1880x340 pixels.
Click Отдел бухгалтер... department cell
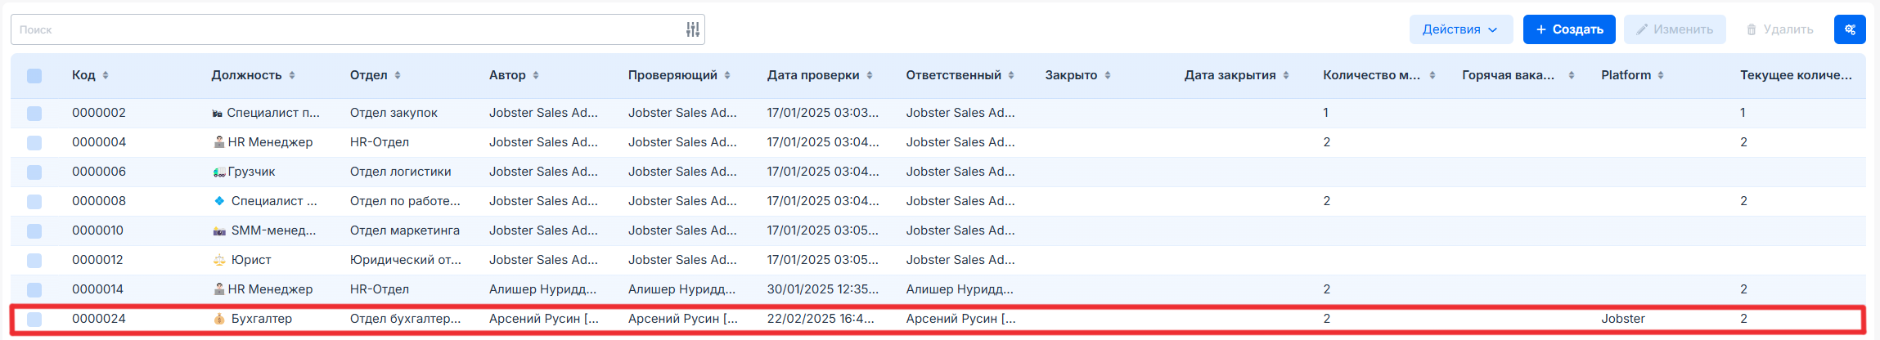406,319
